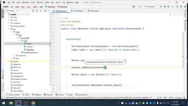Open Dependencies tool window

tap(81, 95)
